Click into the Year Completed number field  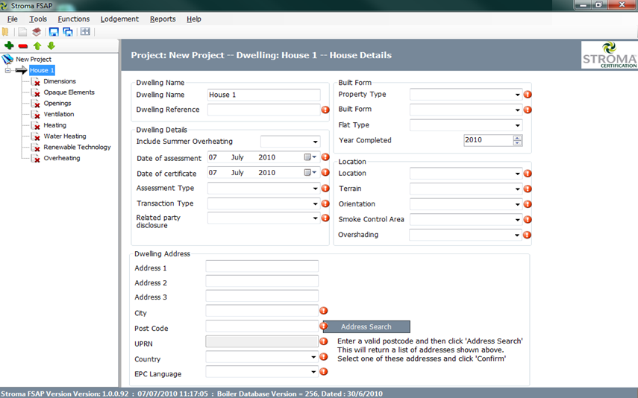coord(488,140)
